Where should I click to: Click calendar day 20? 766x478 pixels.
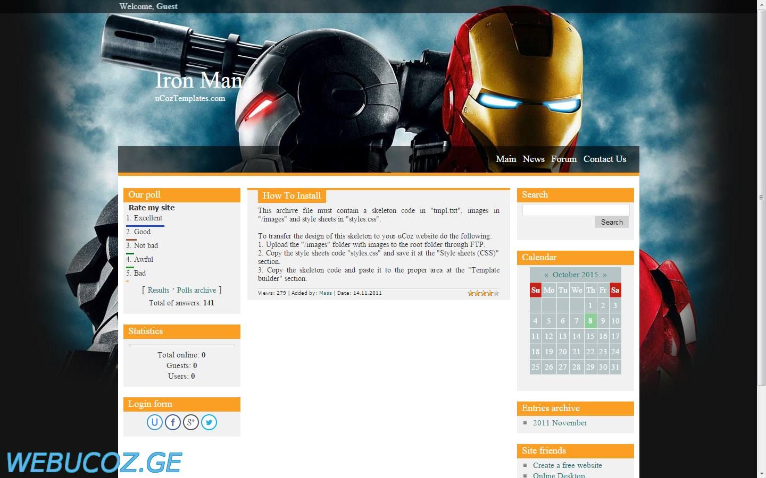[562, 352]
